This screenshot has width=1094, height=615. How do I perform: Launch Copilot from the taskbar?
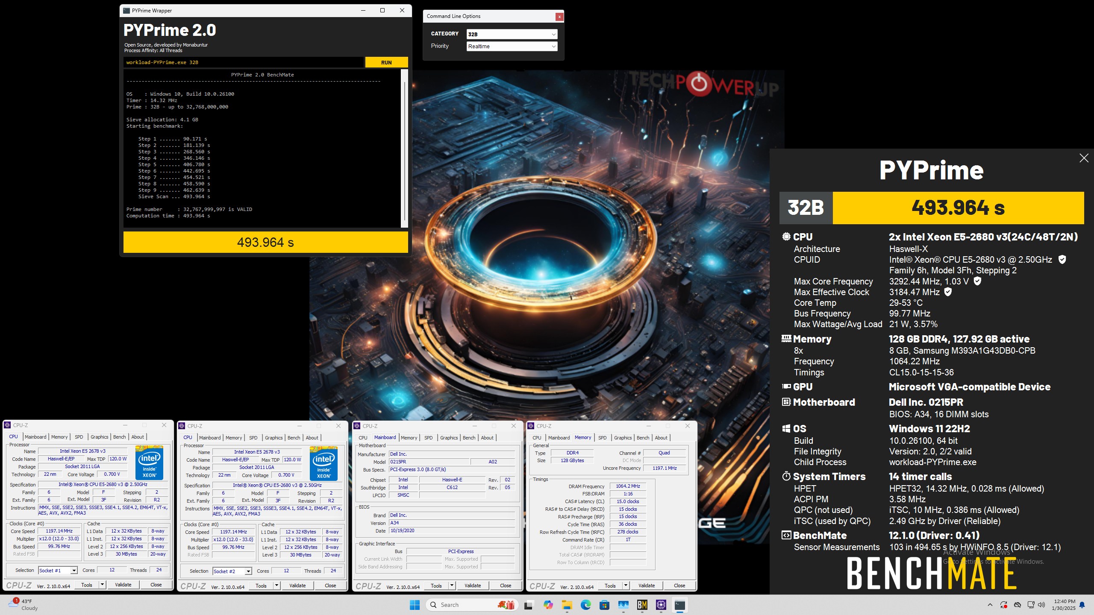(x=548, y=605)
